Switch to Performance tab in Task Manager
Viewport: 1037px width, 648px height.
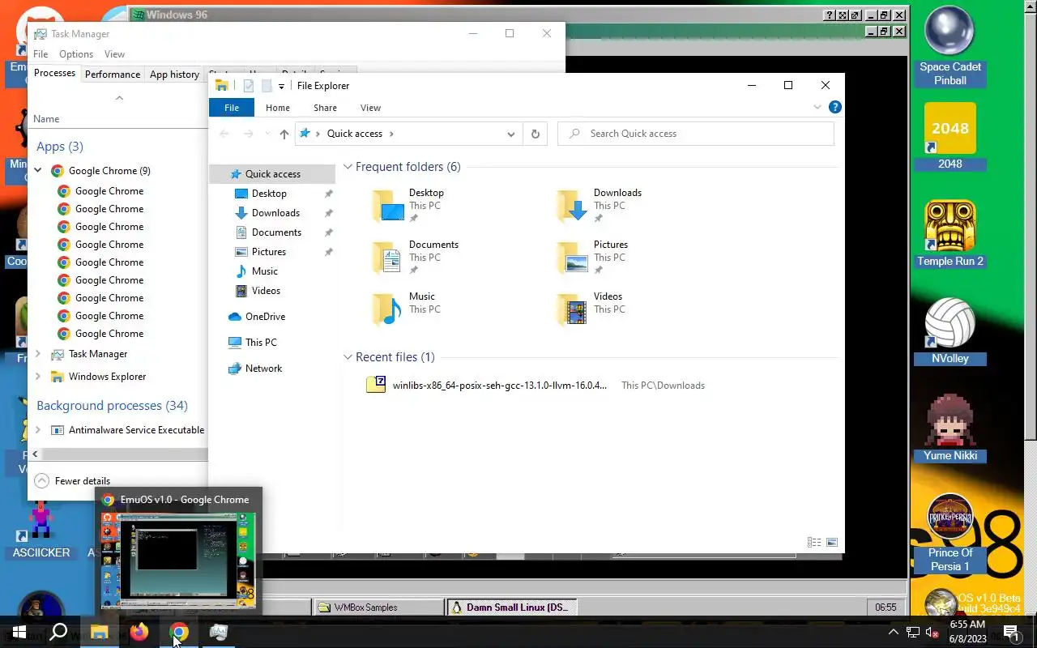coord(113,75)
